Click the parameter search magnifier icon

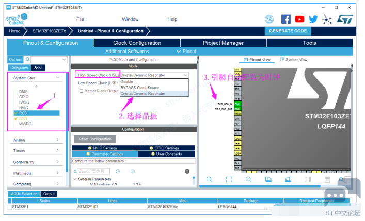75,171
